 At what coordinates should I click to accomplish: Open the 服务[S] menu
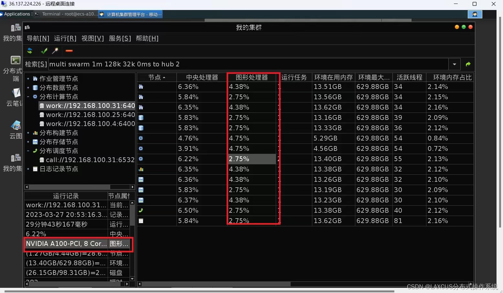tap(120, 38)
